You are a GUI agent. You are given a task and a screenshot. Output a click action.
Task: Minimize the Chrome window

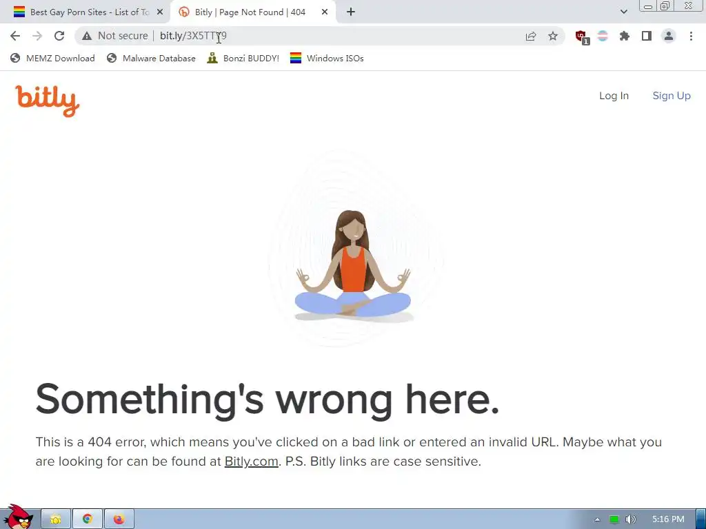pos(647,6)
